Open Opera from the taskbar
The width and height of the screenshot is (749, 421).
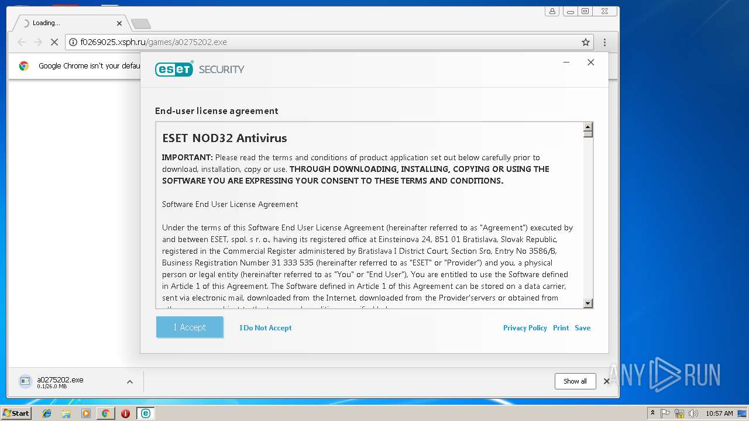coord(125,413)
